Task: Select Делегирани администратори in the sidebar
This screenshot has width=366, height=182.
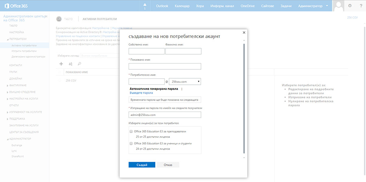Action: (28, 57)
